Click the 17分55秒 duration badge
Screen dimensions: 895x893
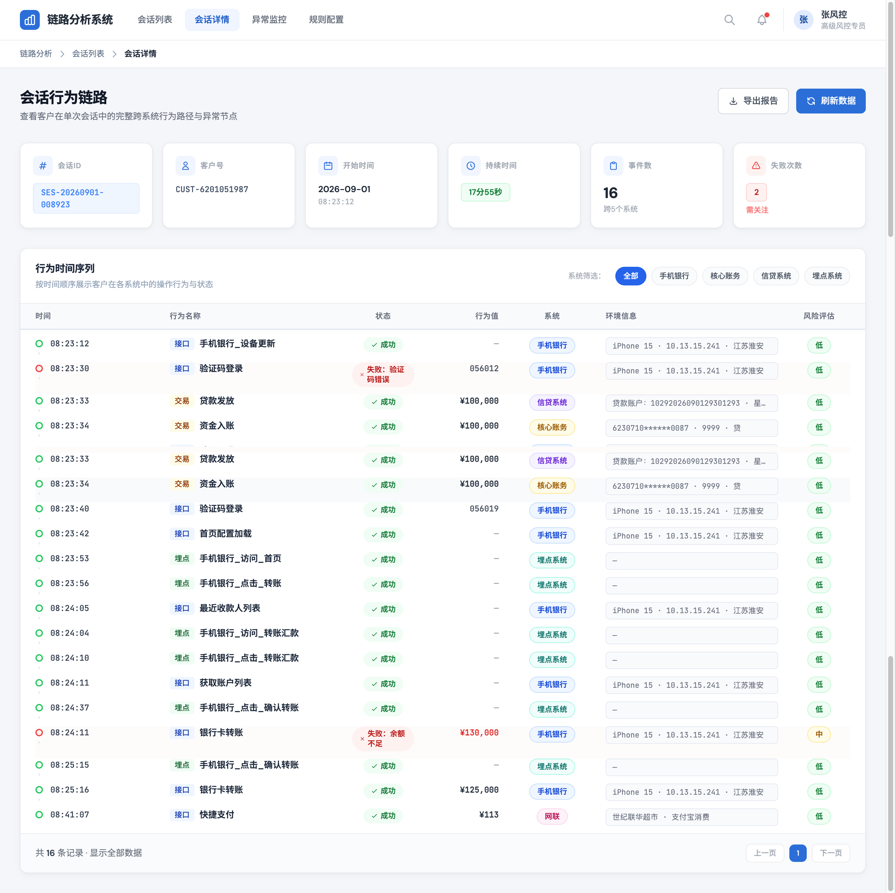[485, 192]
